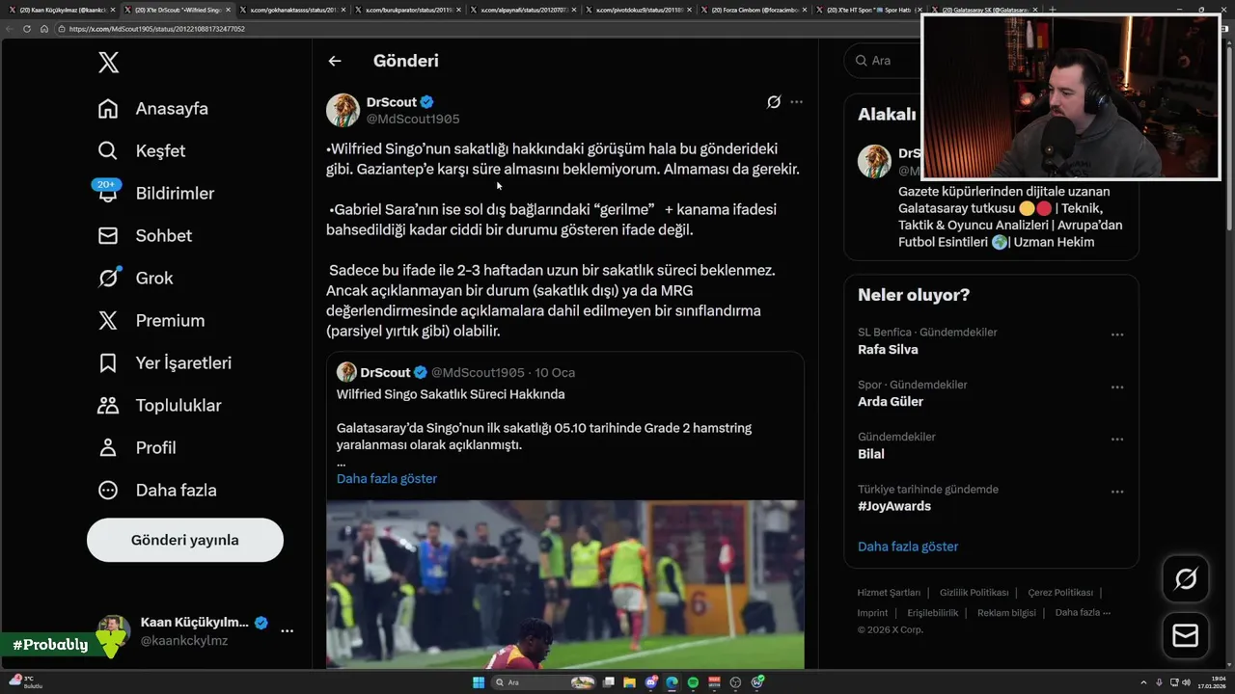1235x694 pixels.
Task: Open options for the Arda Güler trend
Action: coord(1117,387)
